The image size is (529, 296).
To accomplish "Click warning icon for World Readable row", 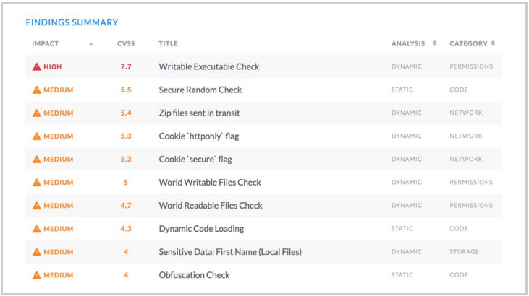I will (x=36, y=206).
